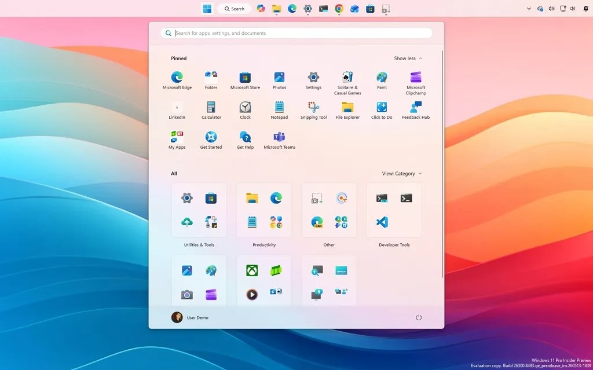Launch Click to Do

coord(382,111)
